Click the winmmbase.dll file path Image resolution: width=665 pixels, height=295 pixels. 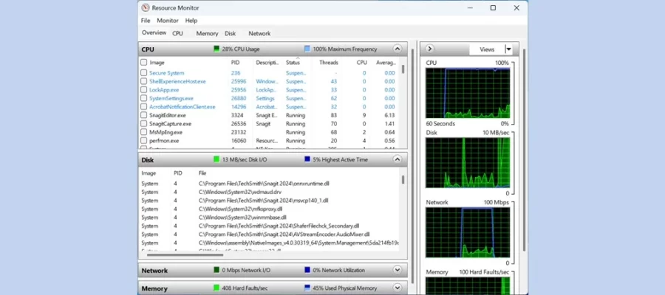pyautogui.click(x=242, y=218)
